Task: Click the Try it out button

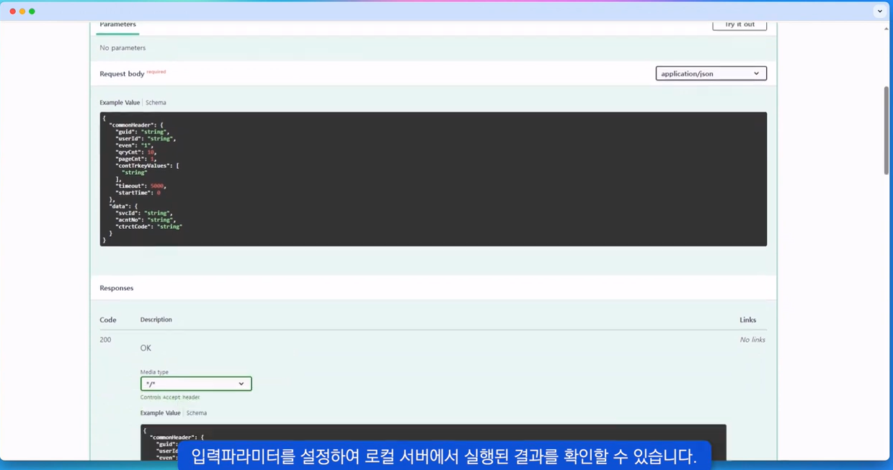Action: [x=739, y=24]
